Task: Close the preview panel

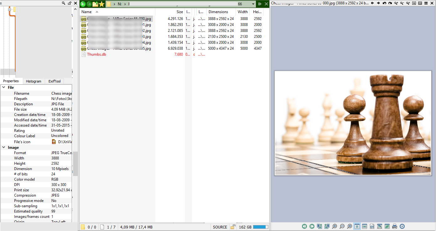Action: click(432, 3)
